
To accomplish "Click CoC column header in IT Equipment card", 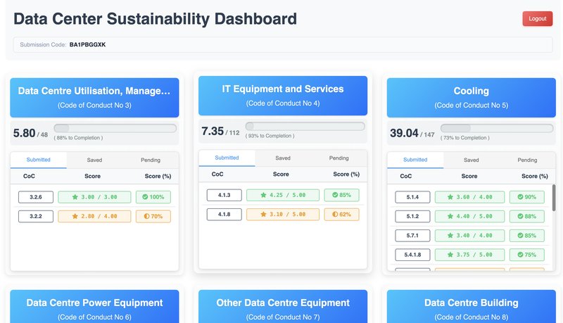I will pyautogui.click(x=217, y=174).
